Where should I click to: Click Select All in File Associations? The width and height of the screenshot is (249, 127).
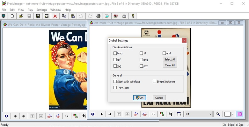(170, 59)
